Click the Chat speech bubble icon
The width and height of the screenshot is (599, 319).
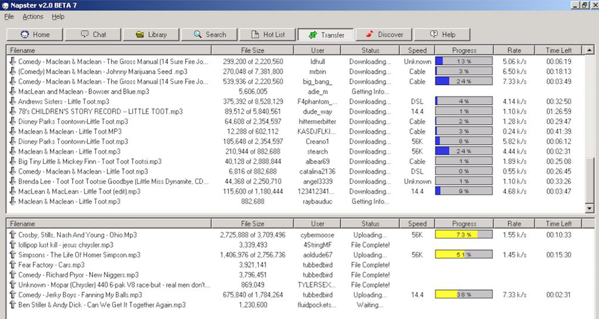(85, 34)
